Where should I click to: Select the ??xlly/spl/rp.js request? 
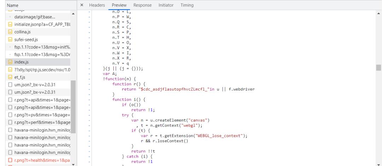coord(38,69)
